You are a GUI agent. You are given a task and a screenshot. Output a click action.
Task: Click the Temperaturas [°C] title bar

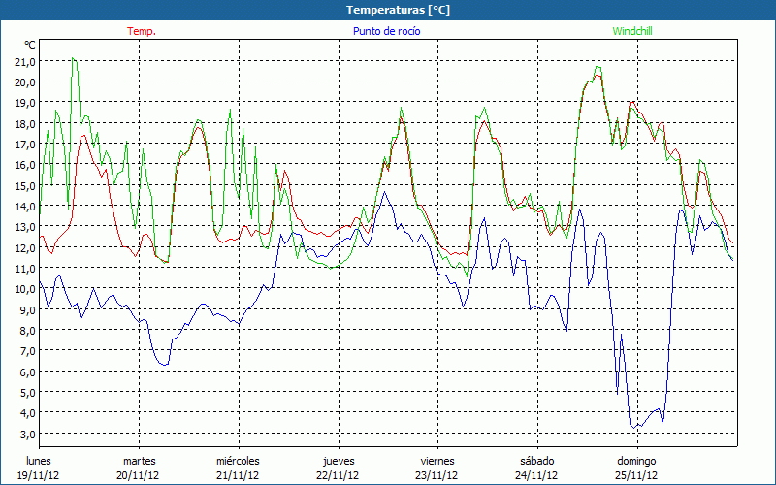[x=388, y=10]
